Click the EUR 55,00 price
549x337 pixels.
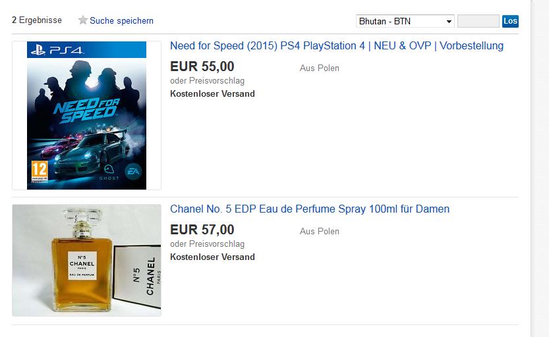pos(202,66)
